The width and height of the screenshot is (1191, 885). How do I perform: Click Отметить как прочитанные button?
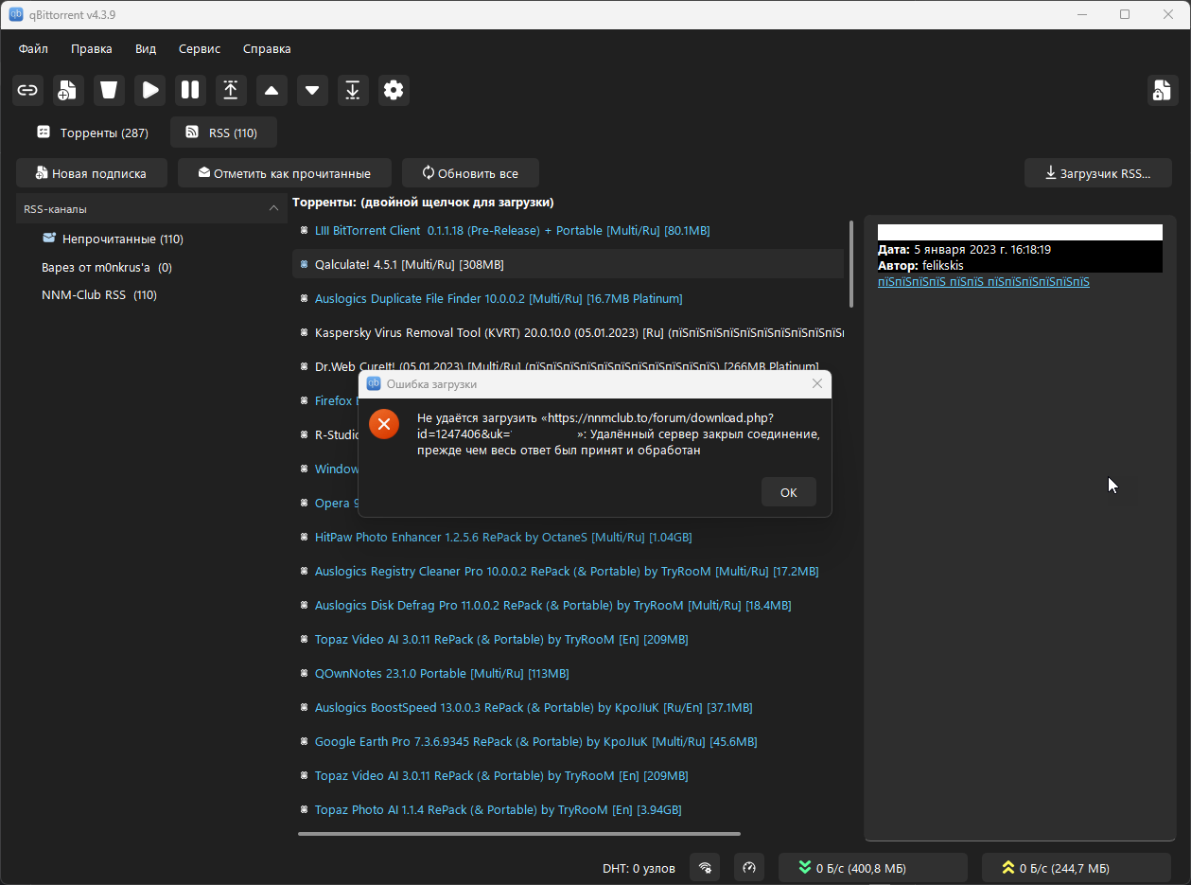coord(285,173)
